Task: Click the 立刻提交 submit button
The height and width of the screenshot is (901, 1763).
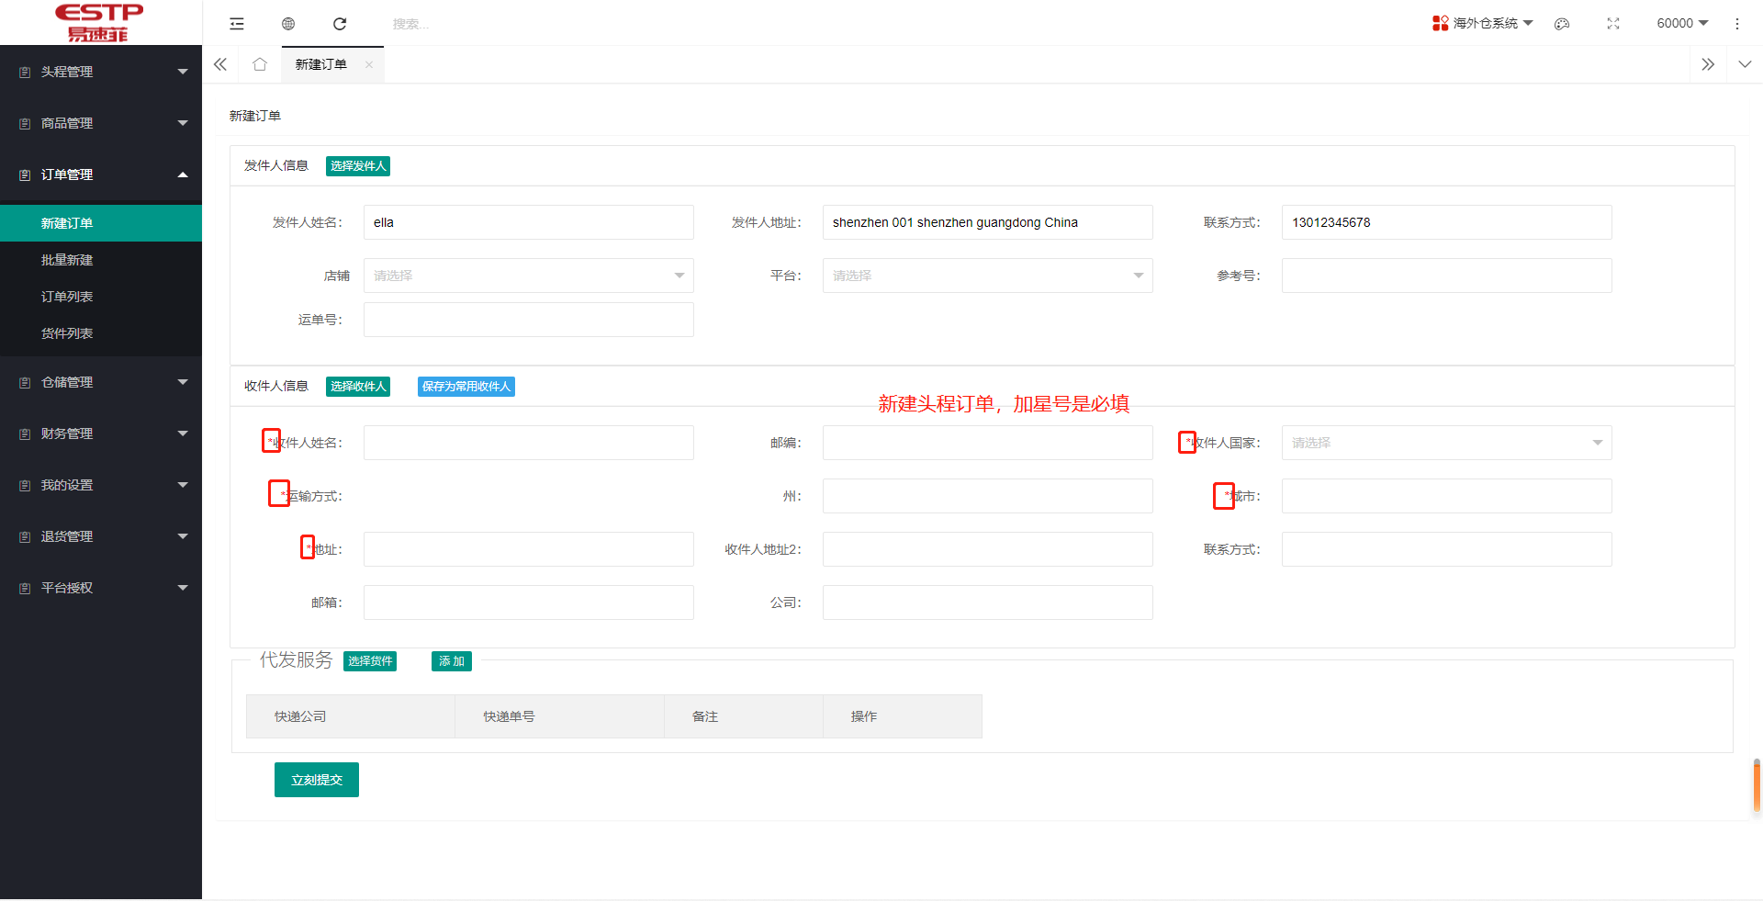Action: click(x=317, y=780)
